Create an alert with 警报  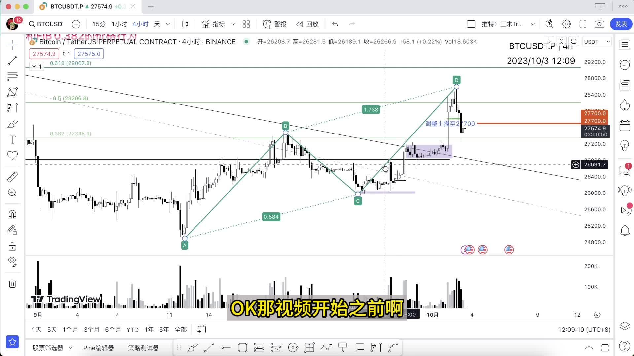coord(274,24)
